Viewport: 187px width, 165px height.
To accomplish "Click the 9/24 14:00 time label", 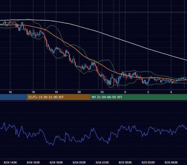I will click(x=10, y=162).
